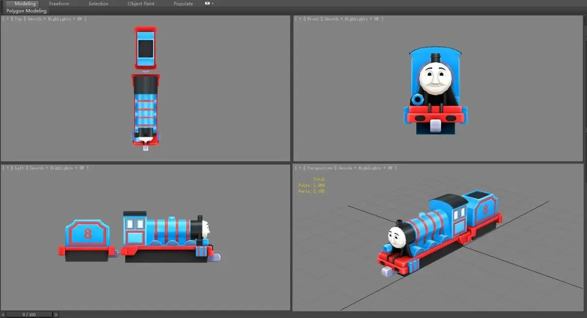Expand the Polygon Modeling panel
This screenshot has height=318, width=587.
(x=26, y=11)
